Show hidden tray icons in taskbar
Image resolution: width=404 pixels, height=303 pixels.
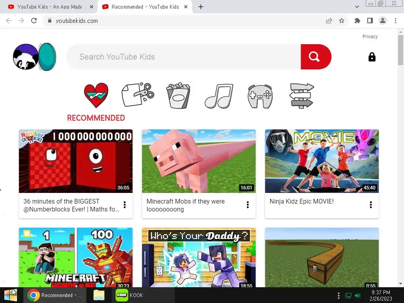point(339,296)
